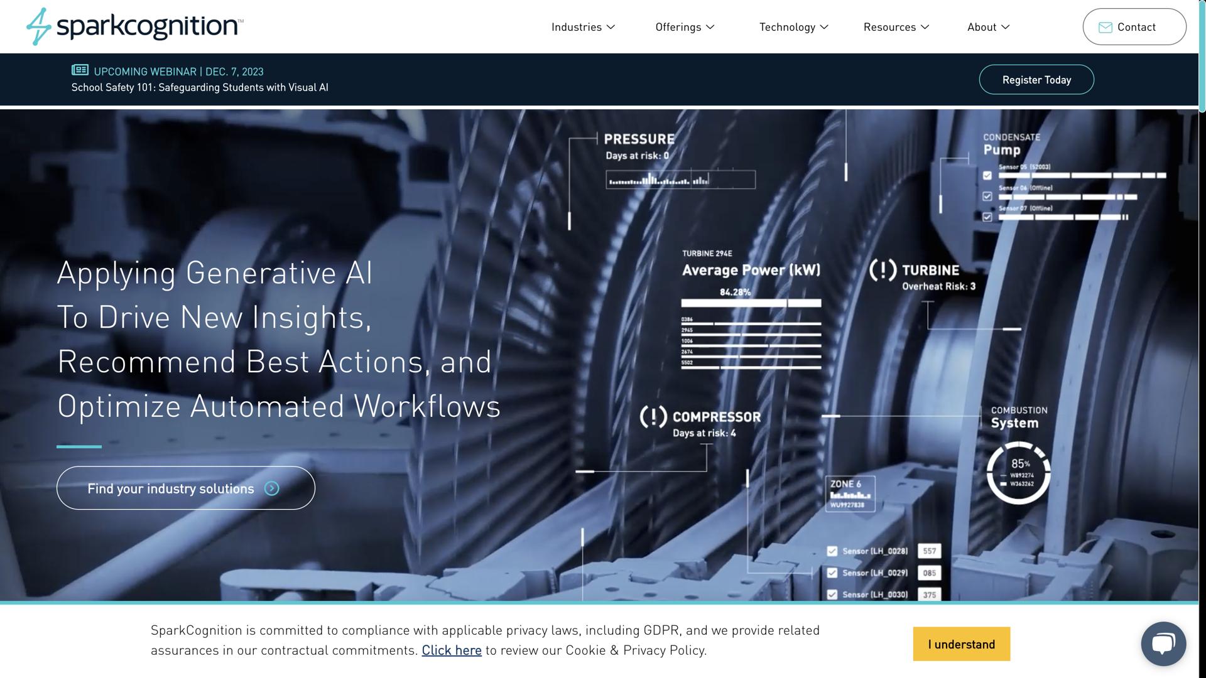Accept cookies with I understand button
This screenshot has width=1206, height=678.
pos(961,644)
